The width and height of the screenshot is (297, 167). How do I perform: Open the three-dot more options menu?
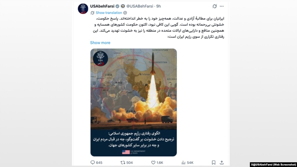[222, 6]
